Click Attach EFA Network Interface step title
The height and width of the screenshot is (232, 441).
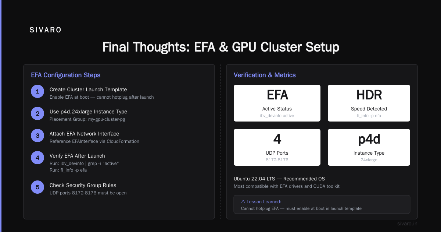click(84, 134)
